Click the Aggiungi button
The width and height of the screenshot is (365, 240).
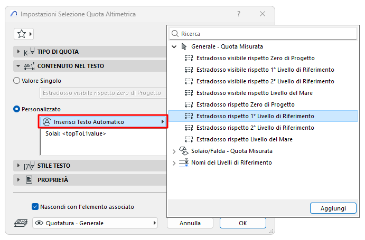(333, 208)
